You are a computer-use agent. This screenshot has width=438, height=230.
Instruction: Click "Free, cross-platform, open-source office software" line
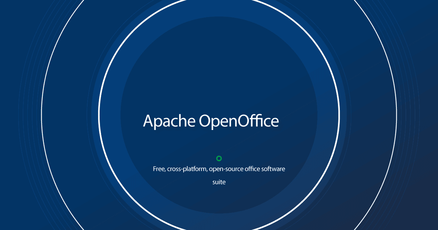(x=219, y=169)
